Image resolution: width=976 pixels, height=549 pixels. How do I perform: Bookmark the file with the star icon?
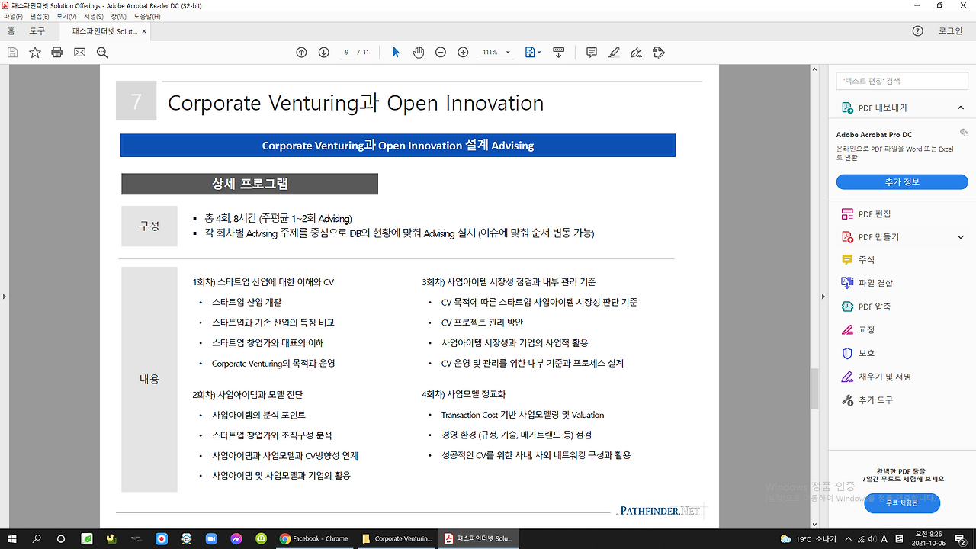point(34,53)
